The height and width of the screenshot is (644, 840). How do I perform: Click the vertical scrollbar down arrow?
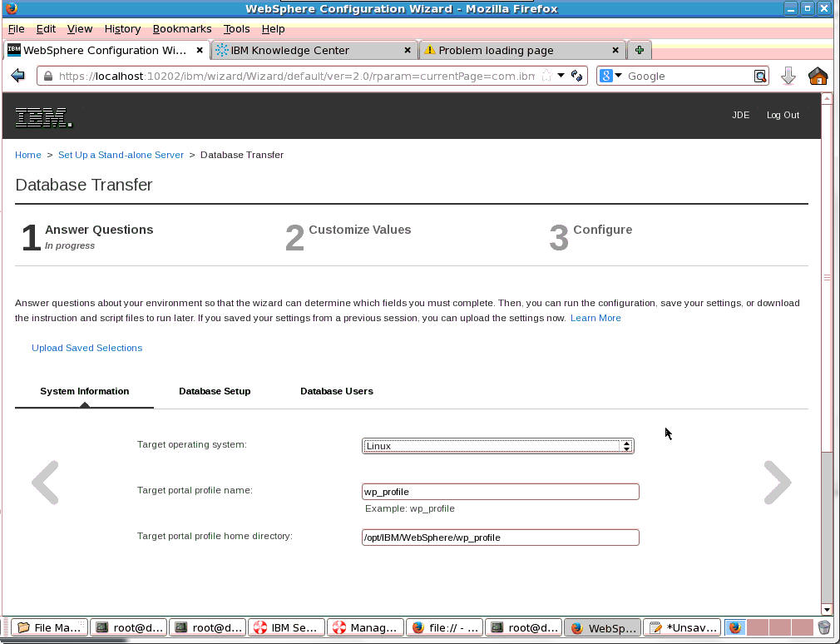(827, 610)
